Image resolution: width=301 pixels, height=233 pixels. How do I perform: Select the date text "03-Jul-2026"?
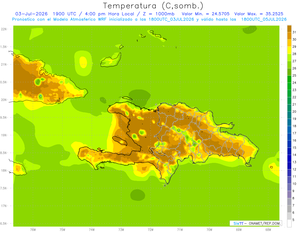[x=32, y=14]
